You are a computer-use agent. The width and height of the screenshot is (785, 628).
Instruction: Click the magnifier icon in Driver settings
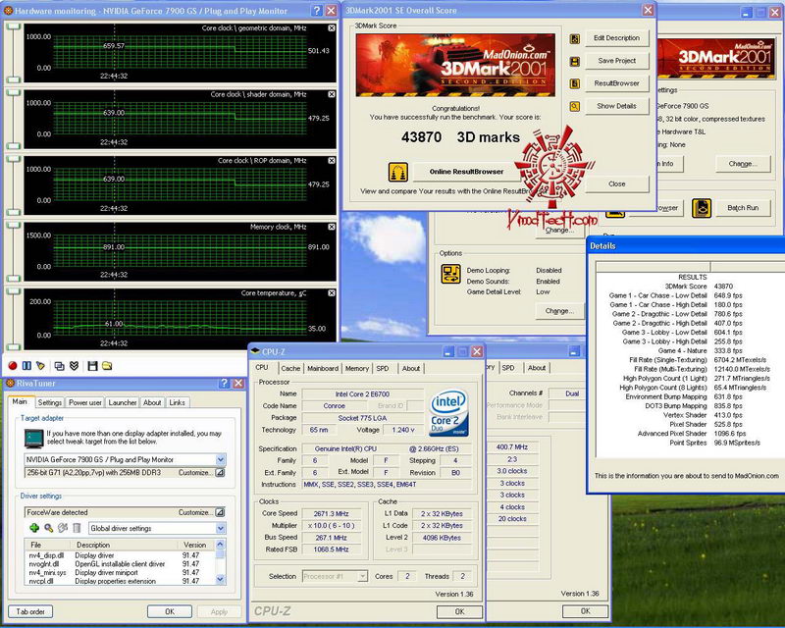point(47,528)
